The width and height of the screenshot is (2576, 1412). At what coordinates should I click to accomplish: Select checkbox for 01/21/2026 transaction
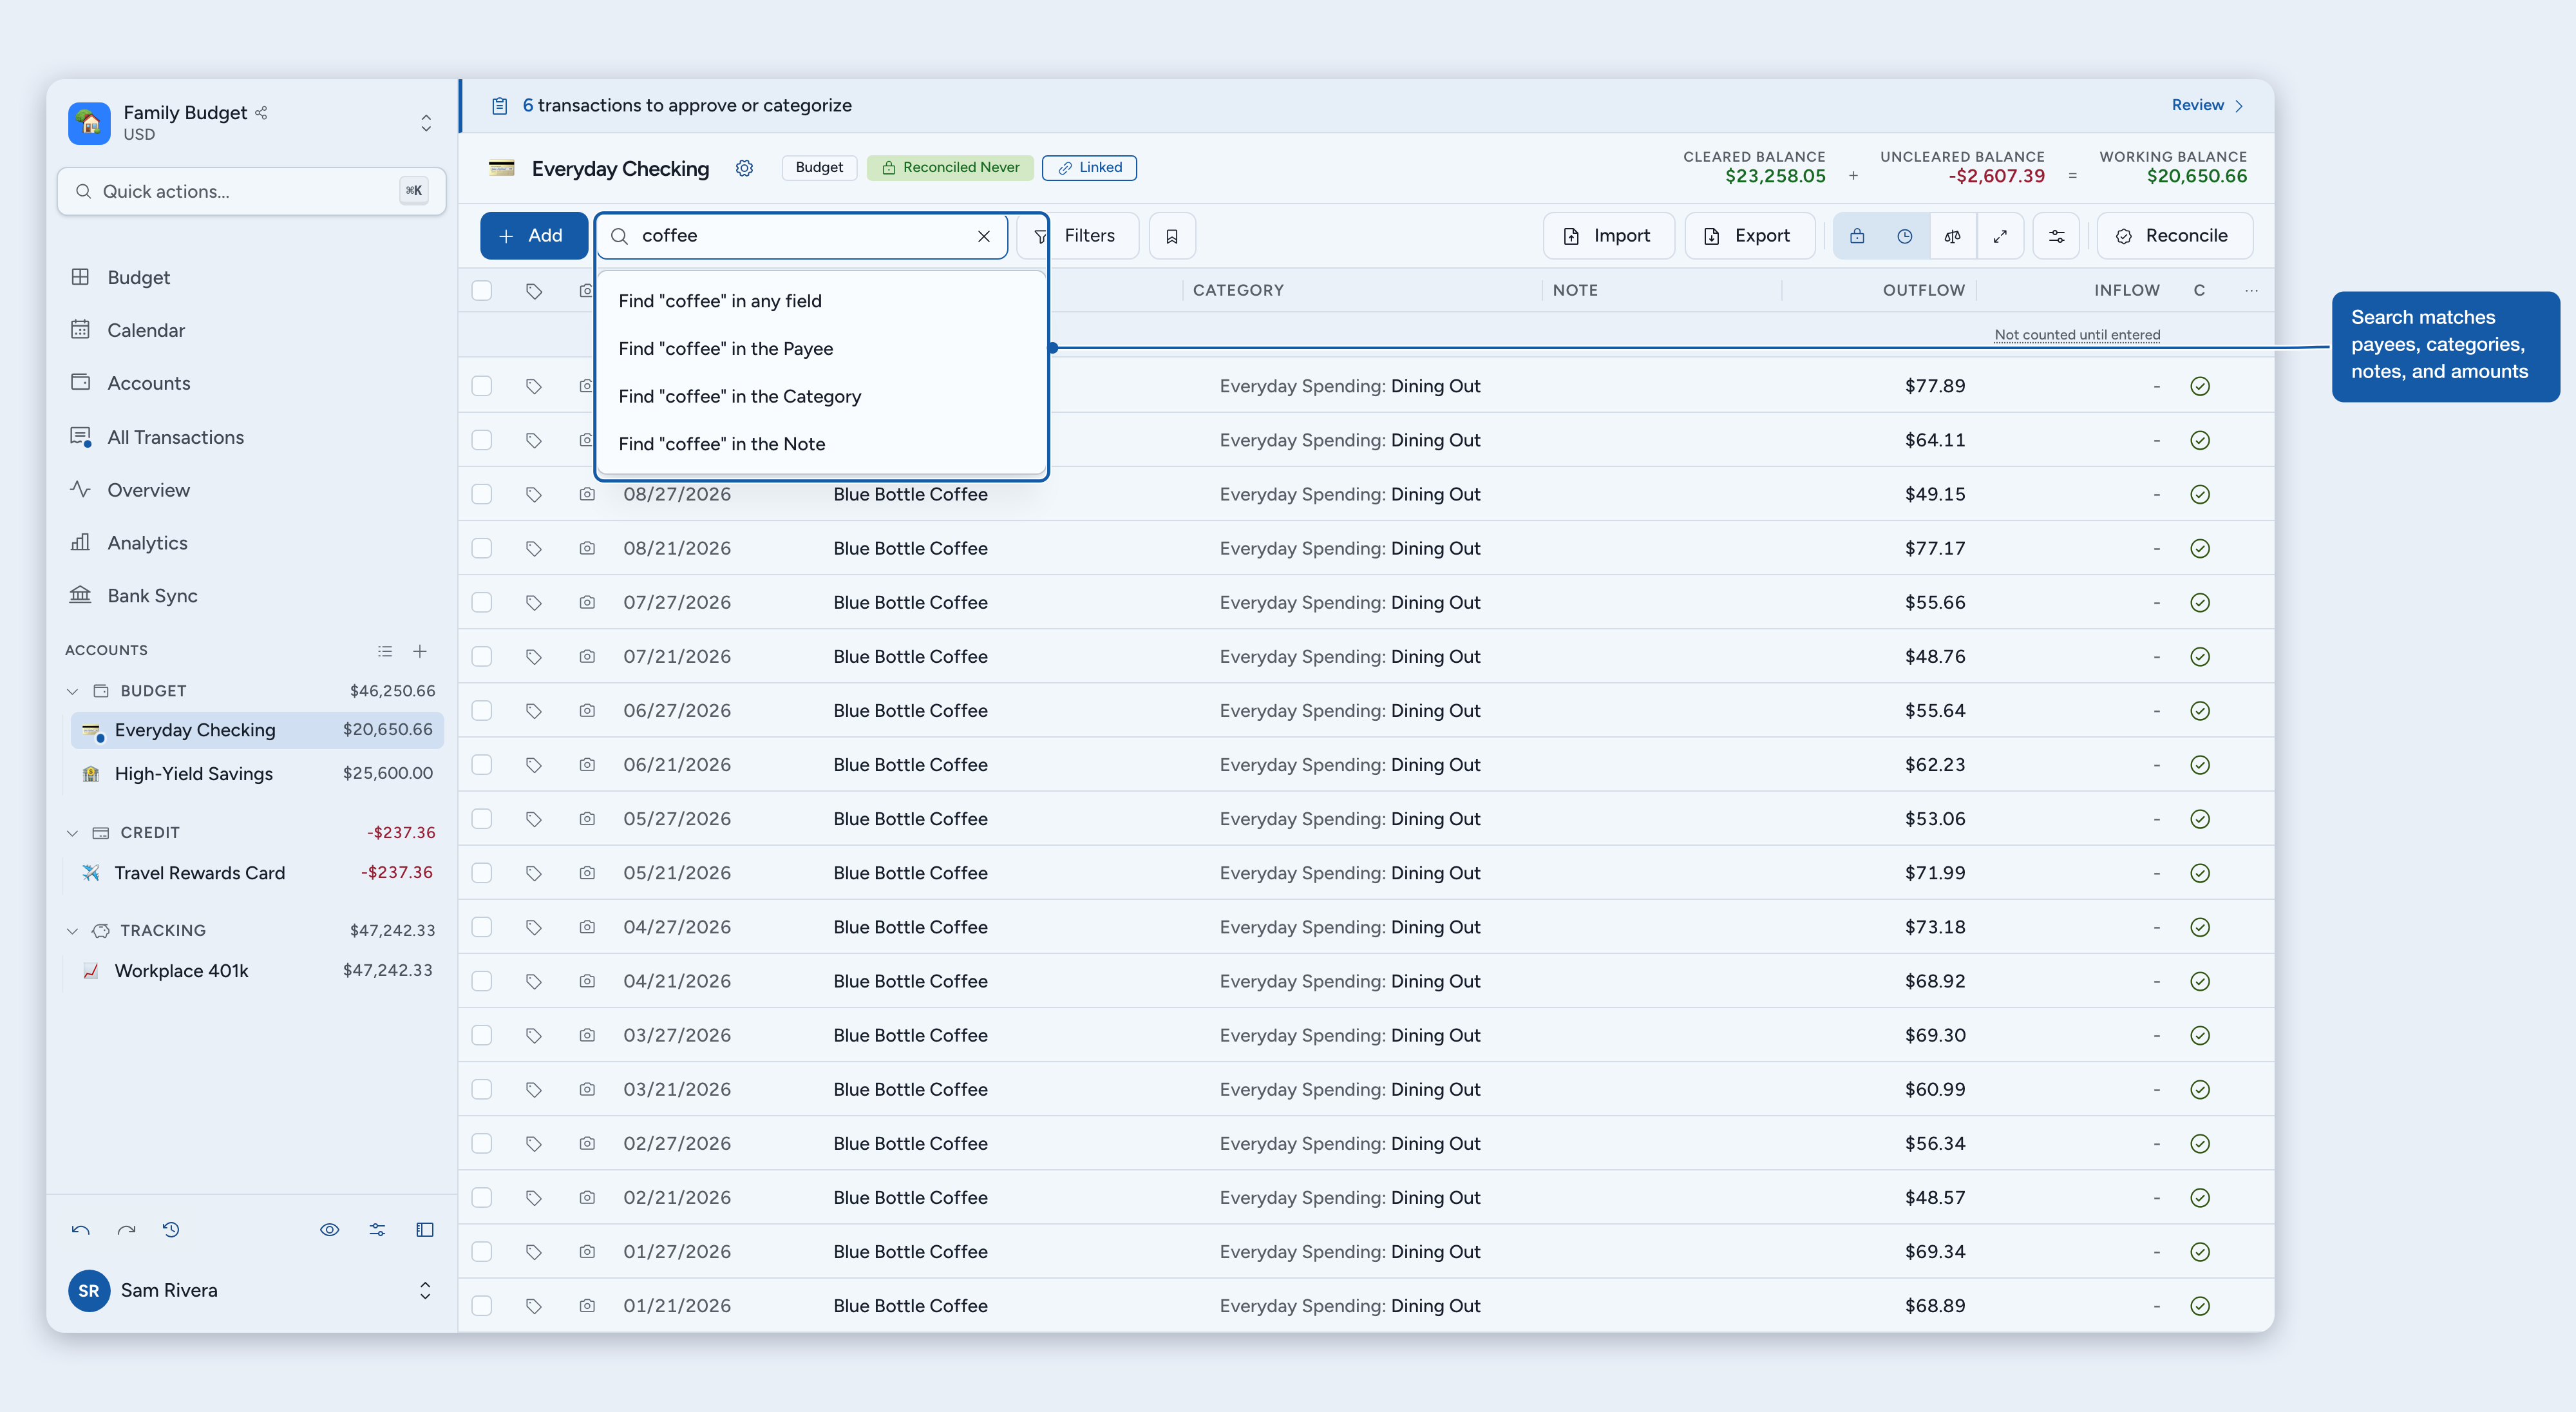[482, 1306]
